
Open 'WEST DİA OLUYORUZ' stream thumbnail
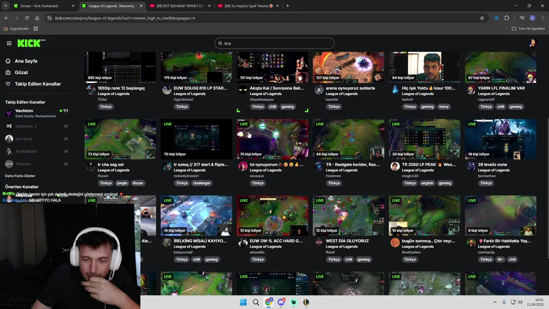348,215
